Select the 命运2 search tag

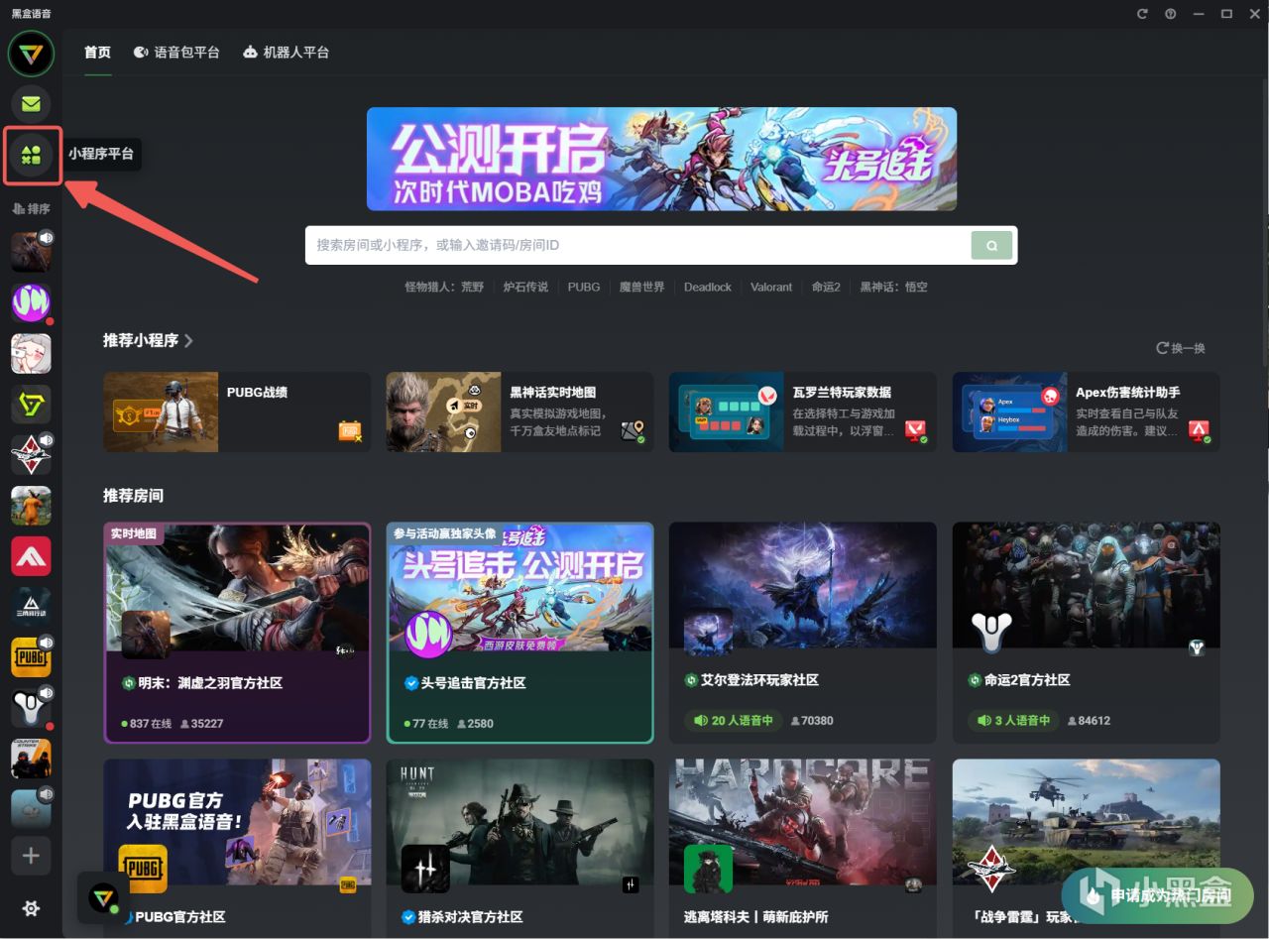(826, 287)
